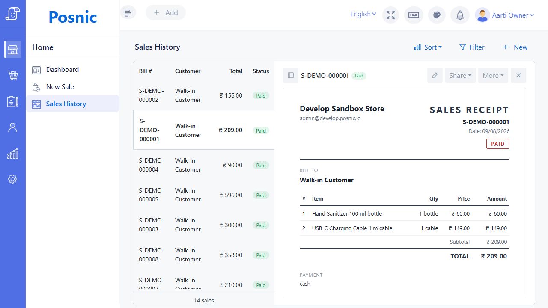The height and width of the screenshot is (308, 548).
Task: Click the USB-C Charging Cable item line
Action: (x=352, y=228)
